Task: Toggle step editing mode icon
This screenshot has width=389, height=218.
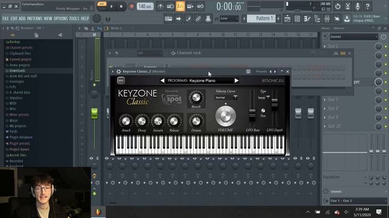Action: [188, 19]
